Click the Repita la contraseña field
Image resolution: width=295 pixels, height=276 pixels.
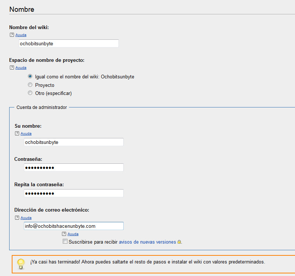tap(74, 193)
